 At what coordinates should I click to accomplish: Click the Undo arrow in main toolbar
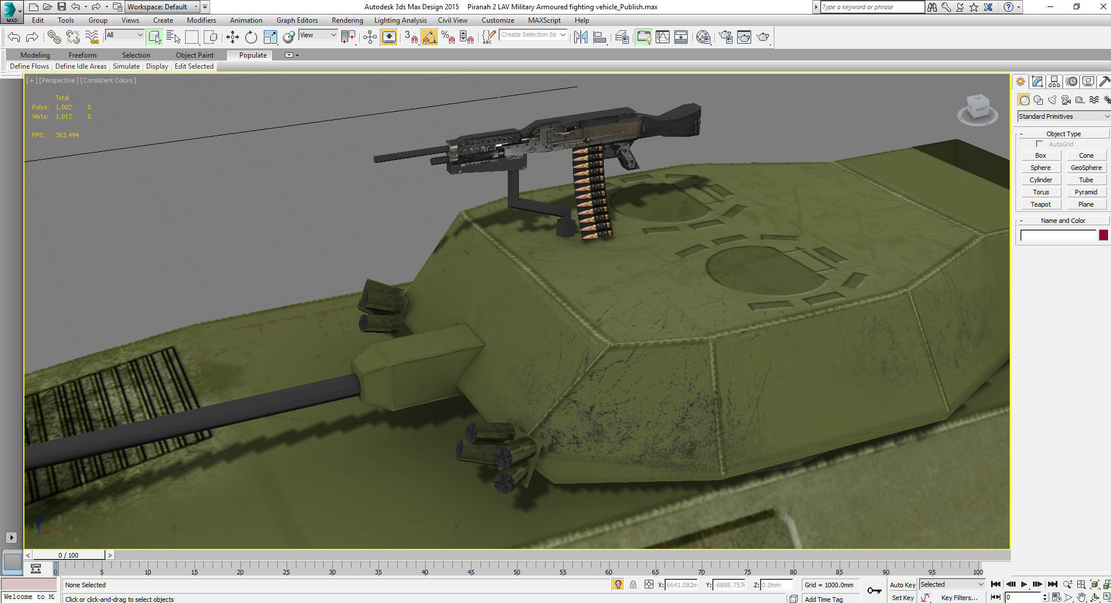14,37
